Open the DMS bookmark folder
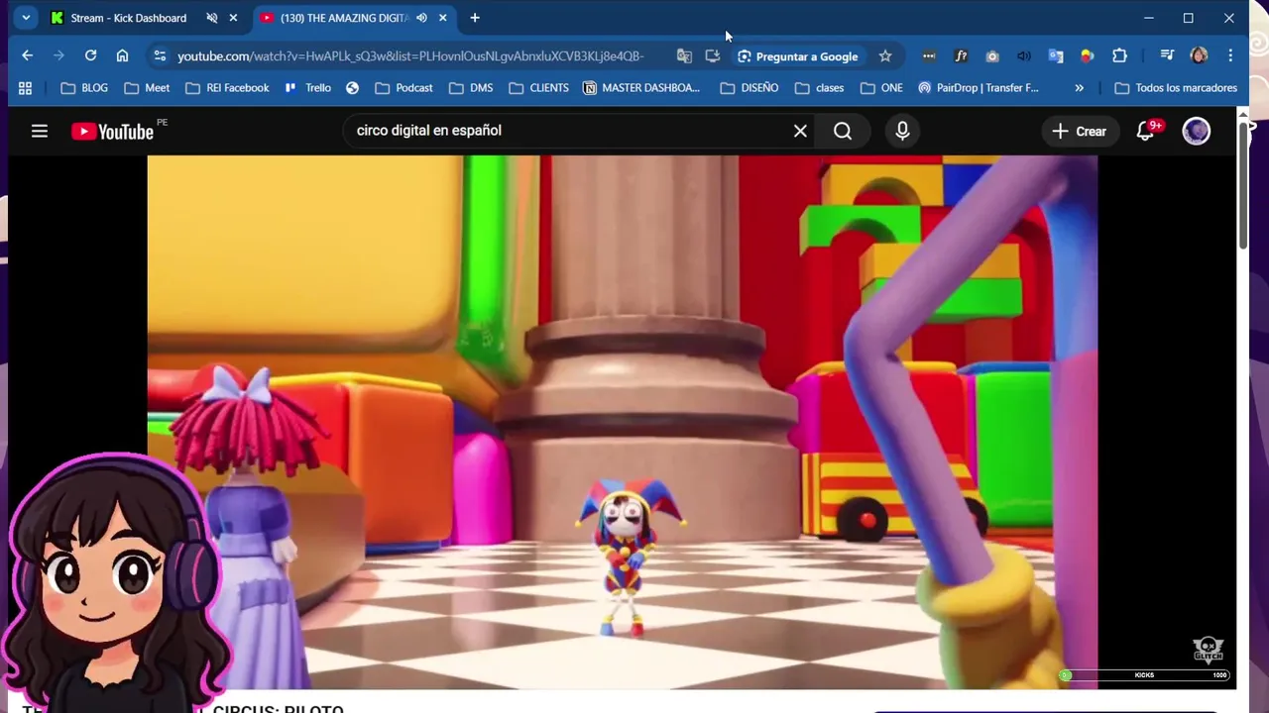1269x713 pixels. (471, 88)
